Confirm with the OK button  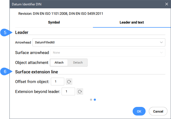click(139, 111)
